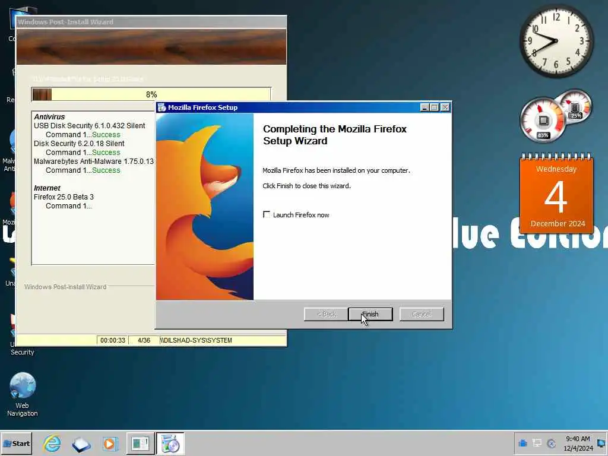This screenshot has width=608, height=456.
Task: Click the elapsed time 00:00:33 status cell
Action: pos(112,340)
